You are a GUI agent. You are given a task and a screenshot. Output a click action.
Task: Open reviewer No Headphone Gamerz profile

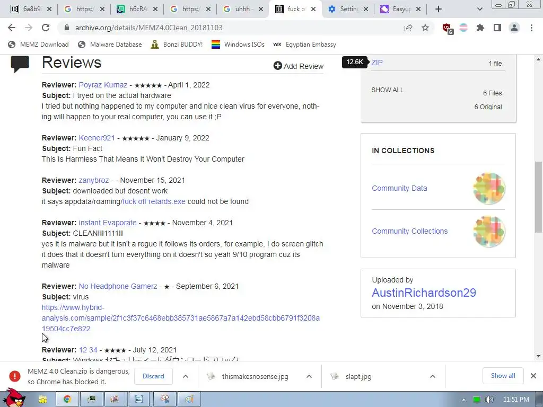(x=118, y=286)
